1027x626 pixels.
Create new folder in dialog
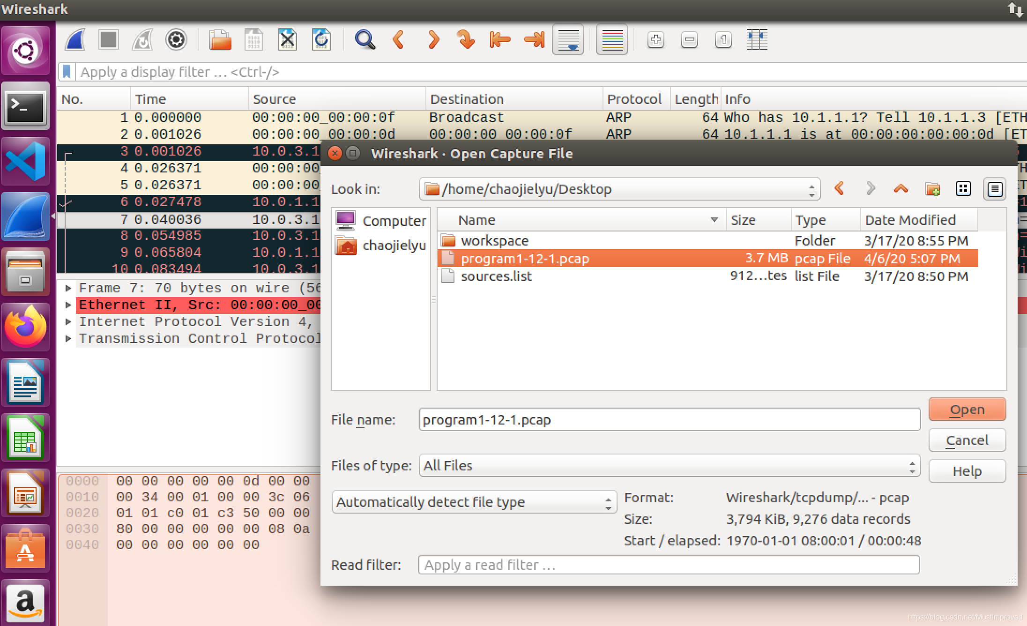(932, 189)
